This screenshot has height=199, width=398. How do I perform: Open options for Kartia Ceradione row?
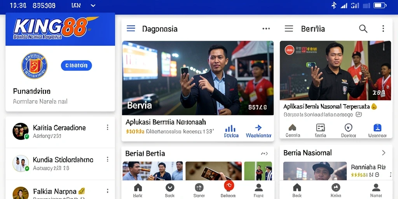click(108, 127)
